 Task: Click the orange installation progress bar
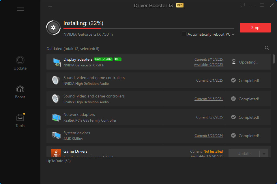(x=83, y=29)
